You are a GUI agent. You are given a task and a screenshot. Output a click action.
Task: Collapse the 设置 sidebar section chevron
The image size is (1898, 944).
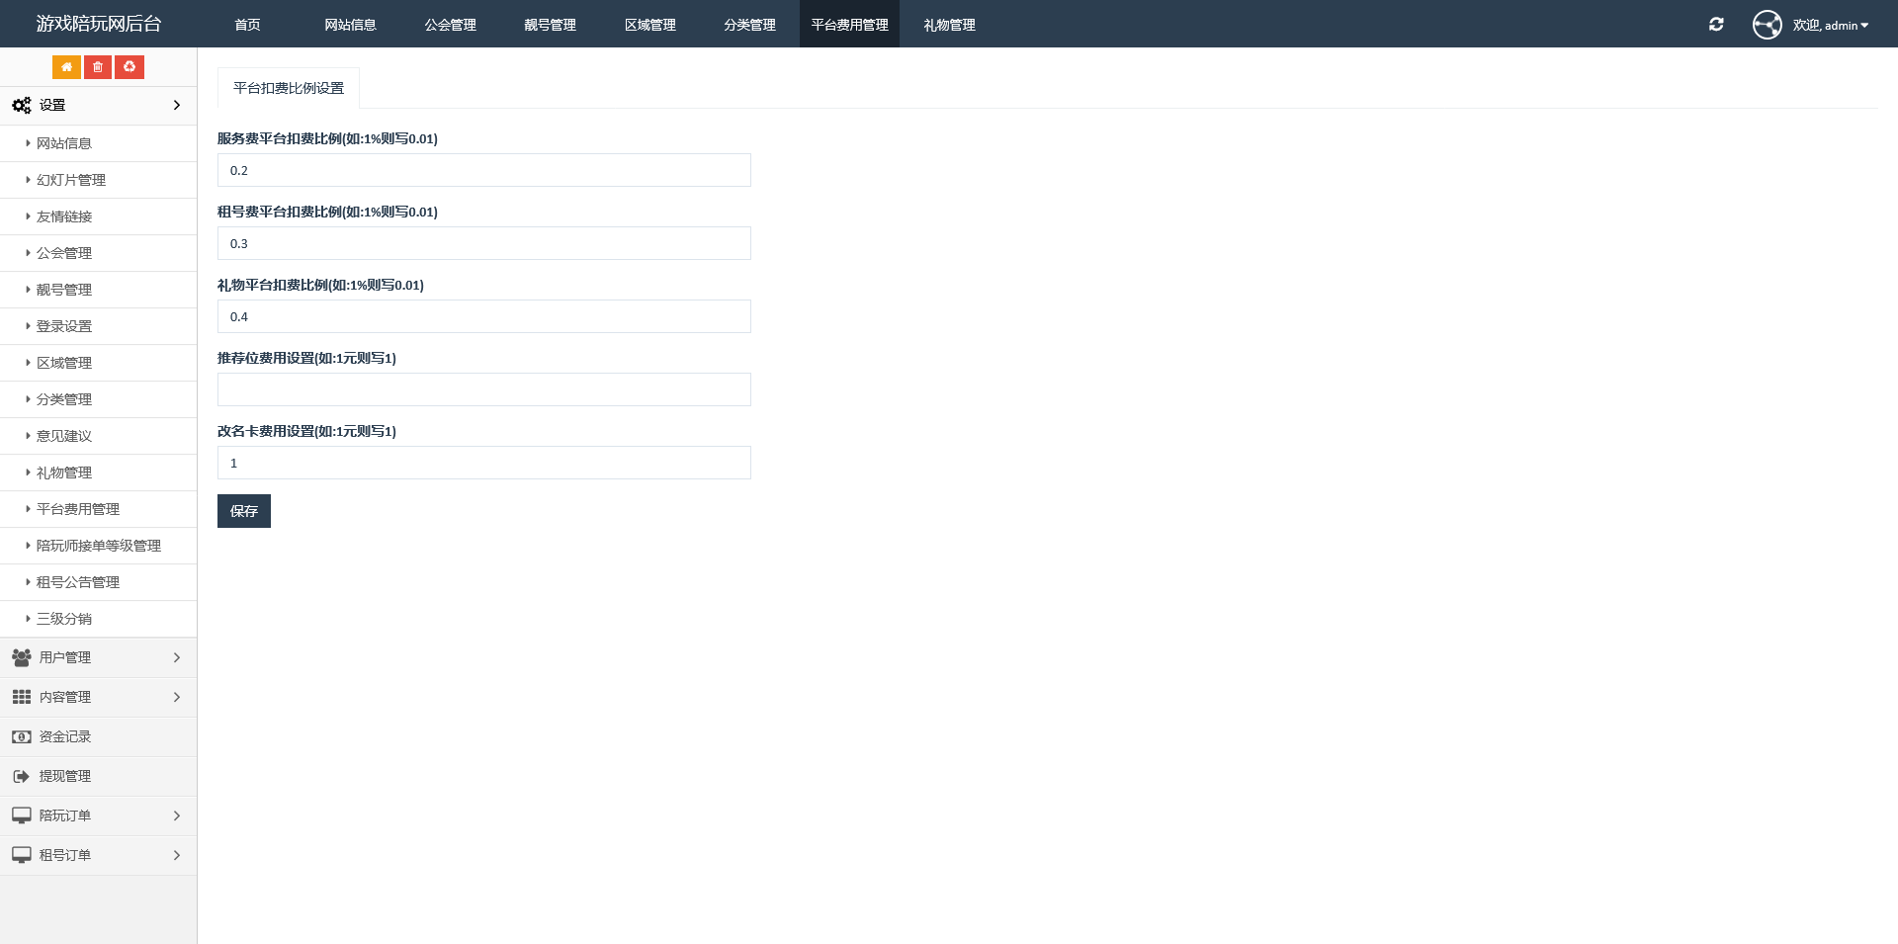pyautogui.click(x=177, y=105)
